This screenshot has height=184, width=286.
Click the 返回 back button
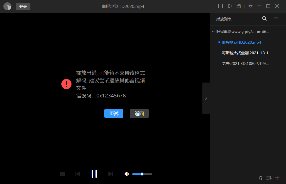(139, 113)
